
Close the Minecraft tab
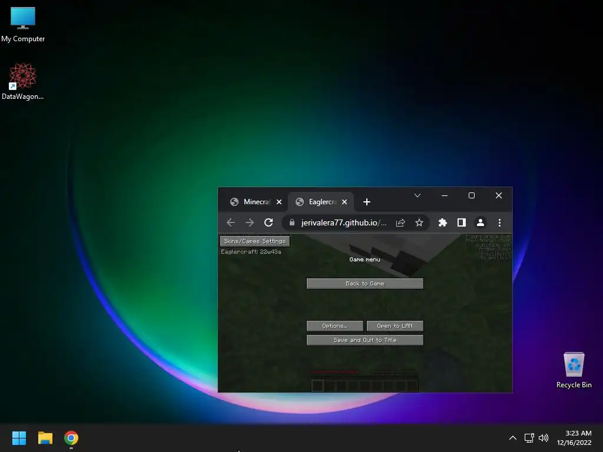(279, 202)
